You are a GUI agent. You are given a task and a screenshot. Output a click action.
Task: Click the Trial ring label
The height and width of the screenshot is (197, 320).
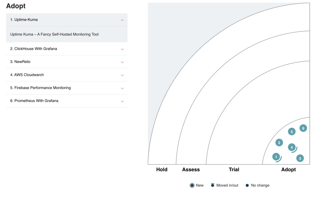point(234,170)
